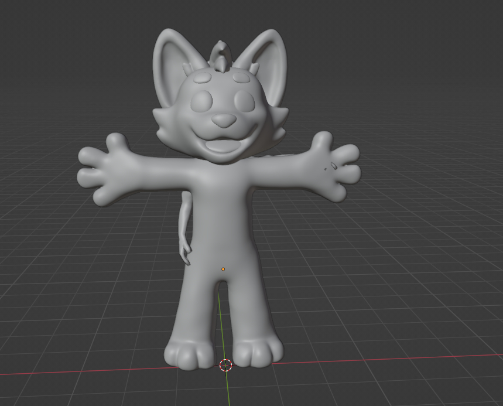Viewport: 503px width, 406px height.
Task: Click the eyebrow above the right-side eye
Action: (239, 77)
